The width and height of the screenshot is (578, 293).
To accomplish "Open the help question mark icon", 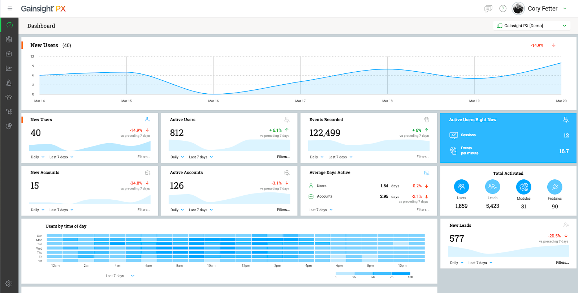I will [502, 9].
